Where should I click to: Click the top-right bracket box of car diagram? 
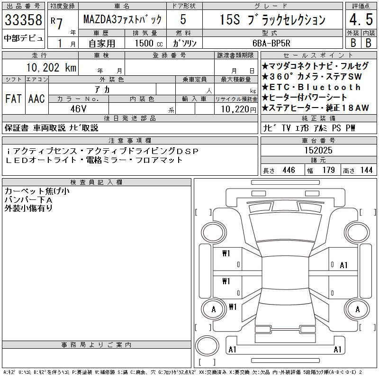[368, 212]
